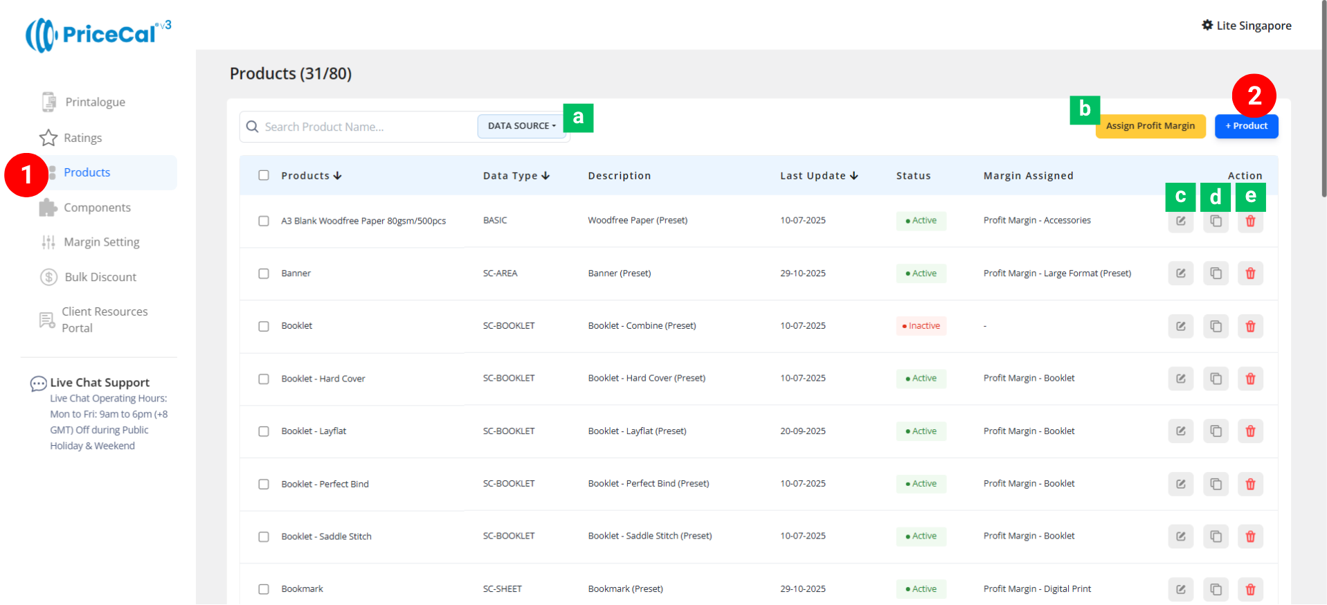Check the box for Booklet - Layflat
The image size is (1327, 605).
264,431
